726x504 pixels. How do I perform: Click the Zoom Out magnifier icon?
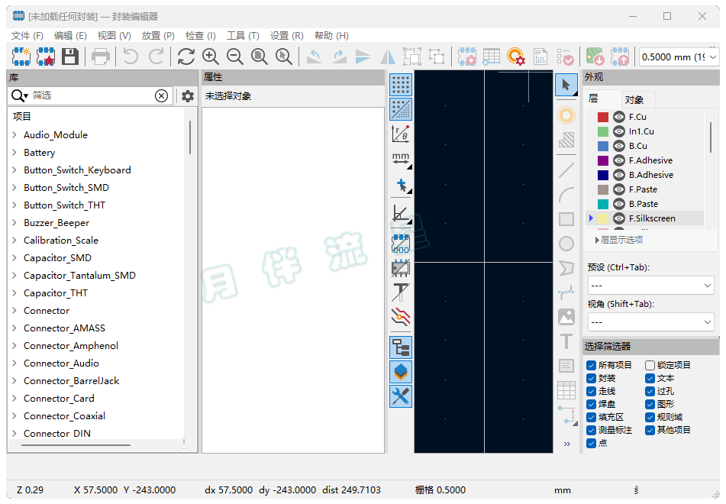(234, 57)
